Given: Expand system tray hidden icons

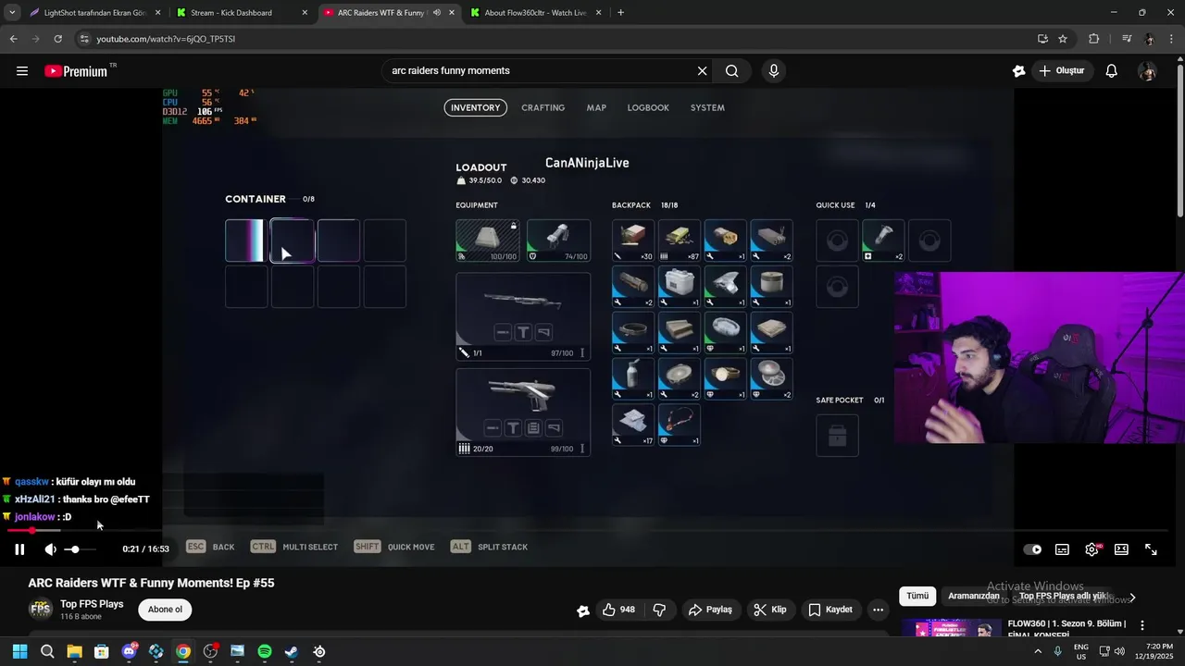Looking at the screenshot, I should (1037, 652).
